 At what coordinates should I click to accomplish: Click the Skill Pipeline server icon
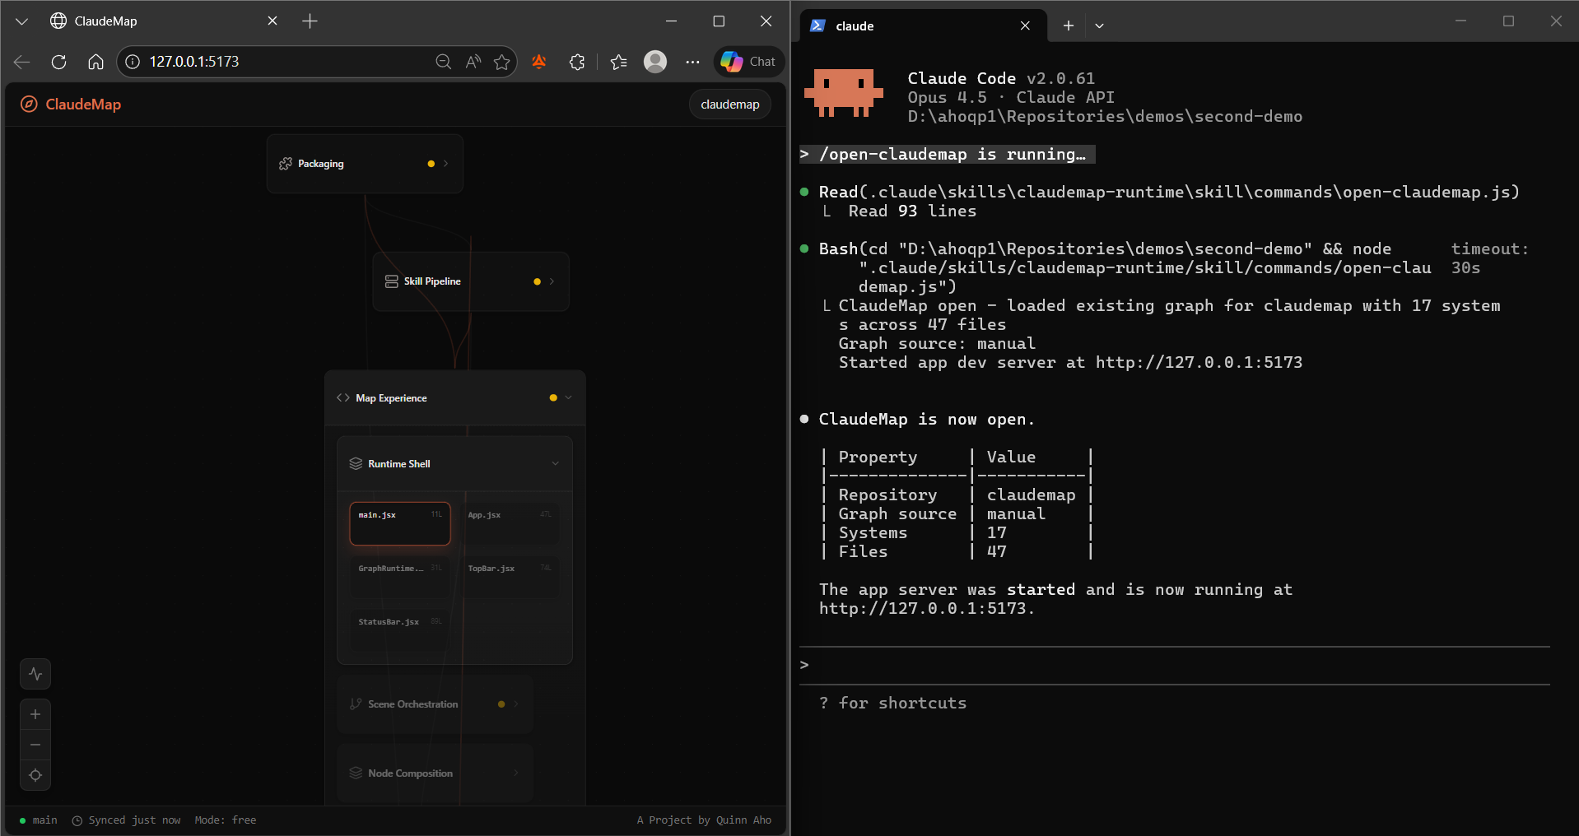392,281
